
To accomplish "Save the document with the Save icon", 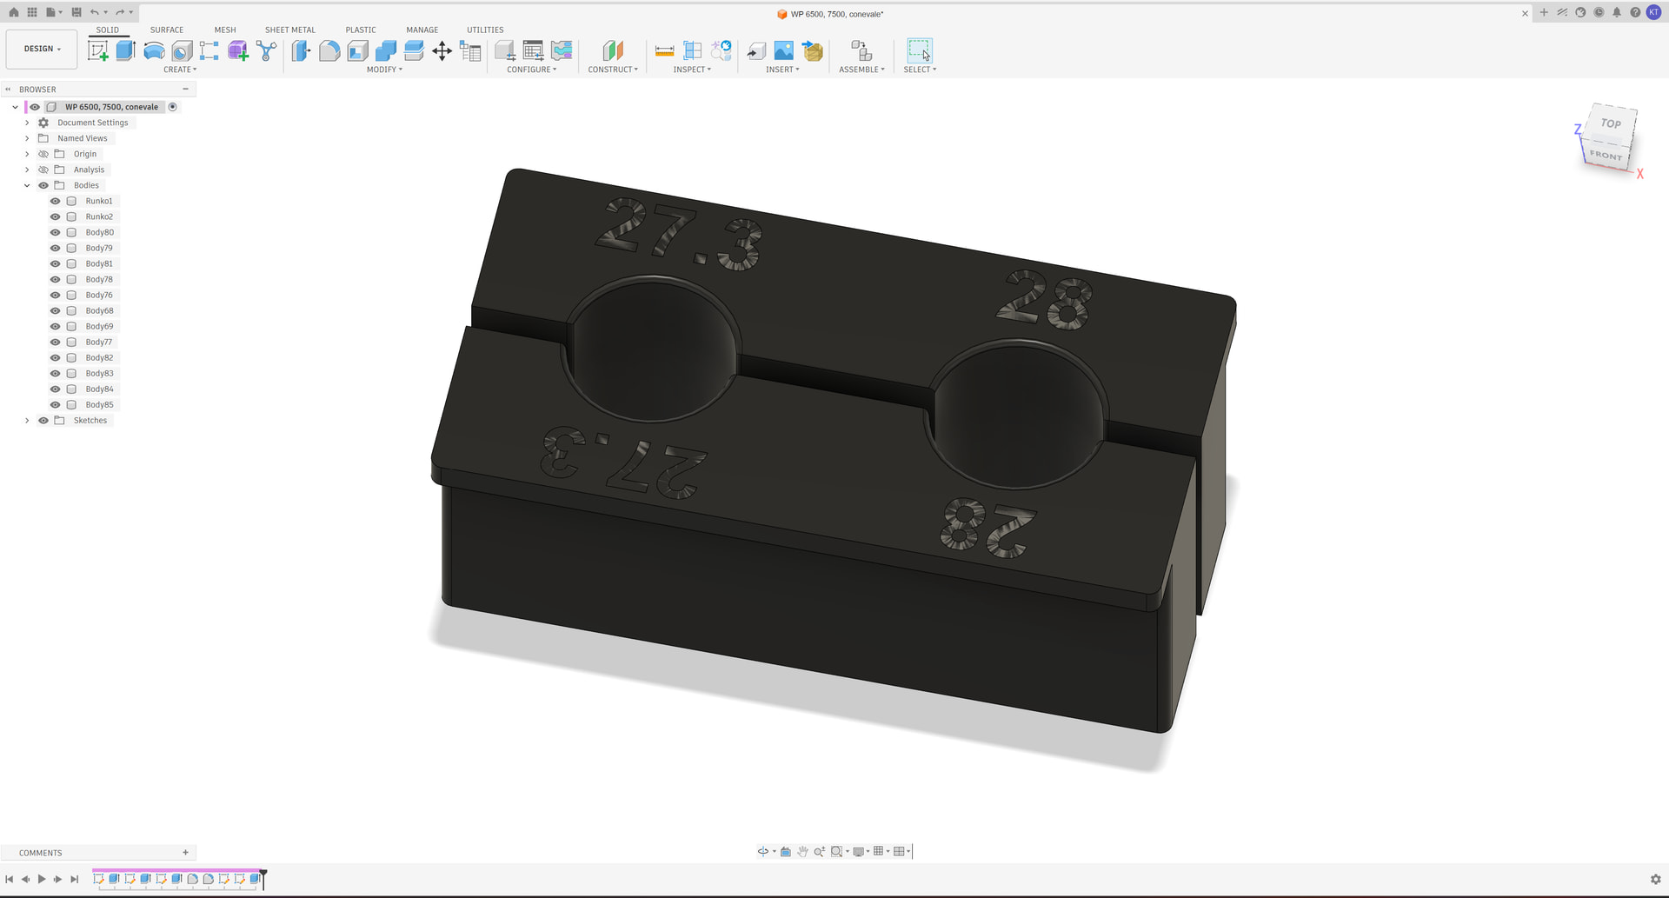I will click(76, 12).
